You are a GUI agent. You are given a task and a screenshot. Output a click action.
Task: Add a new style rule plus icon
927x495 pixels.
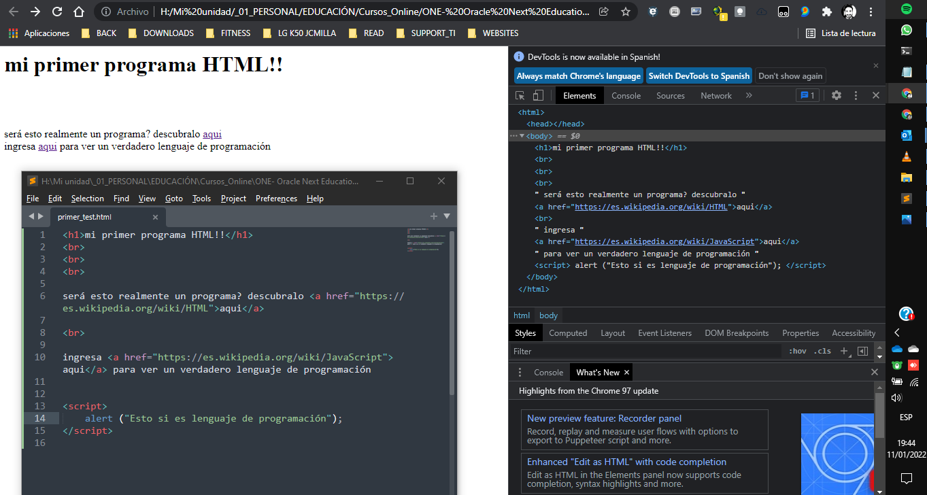coord(844,352)
